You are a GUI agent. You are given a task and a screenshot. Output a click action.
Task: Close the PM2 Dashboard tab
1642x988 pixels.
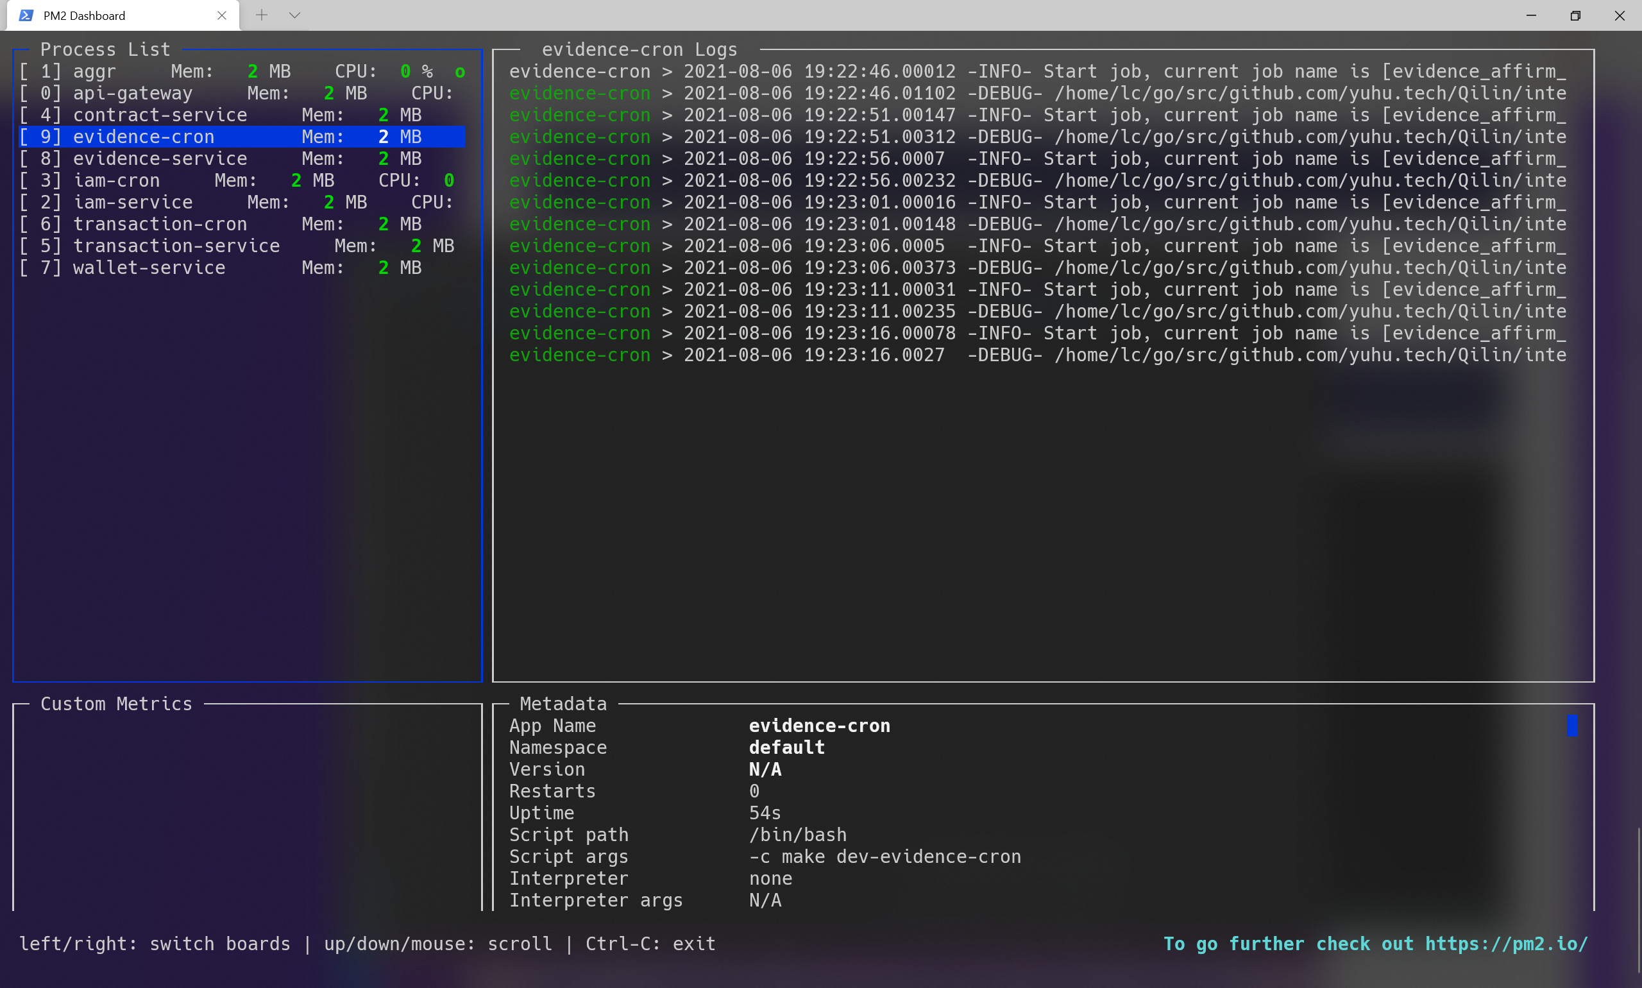(222, 15)
